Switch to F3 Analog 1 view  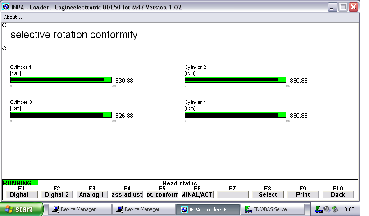[92, 194]
